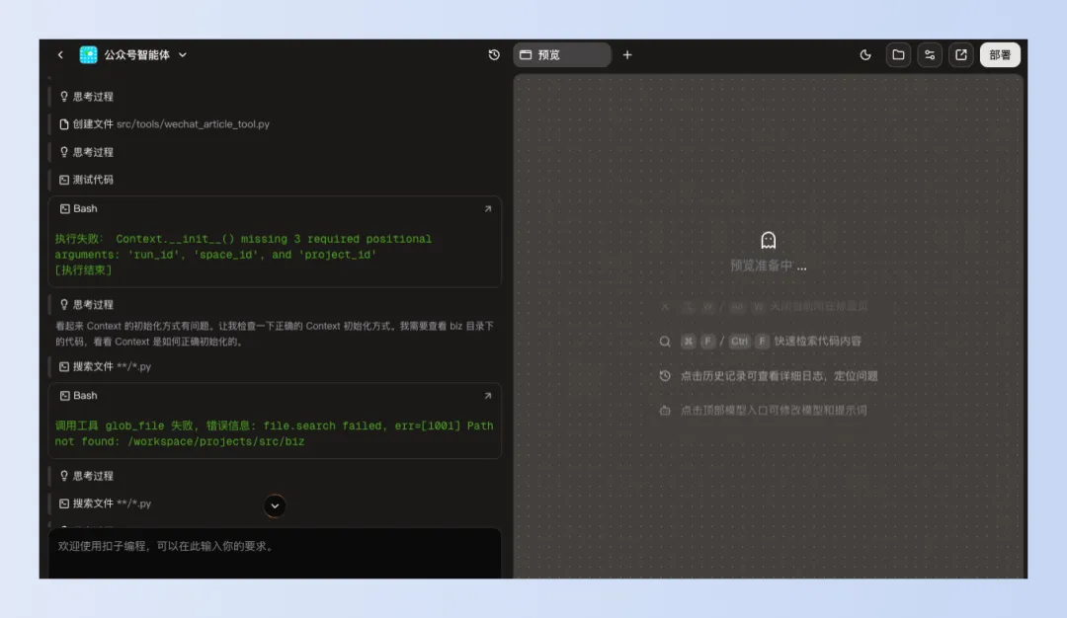Viewport: 1067px width, 618px height.
Task: Click the 预览准备中 status text
Action: [769, 266]
